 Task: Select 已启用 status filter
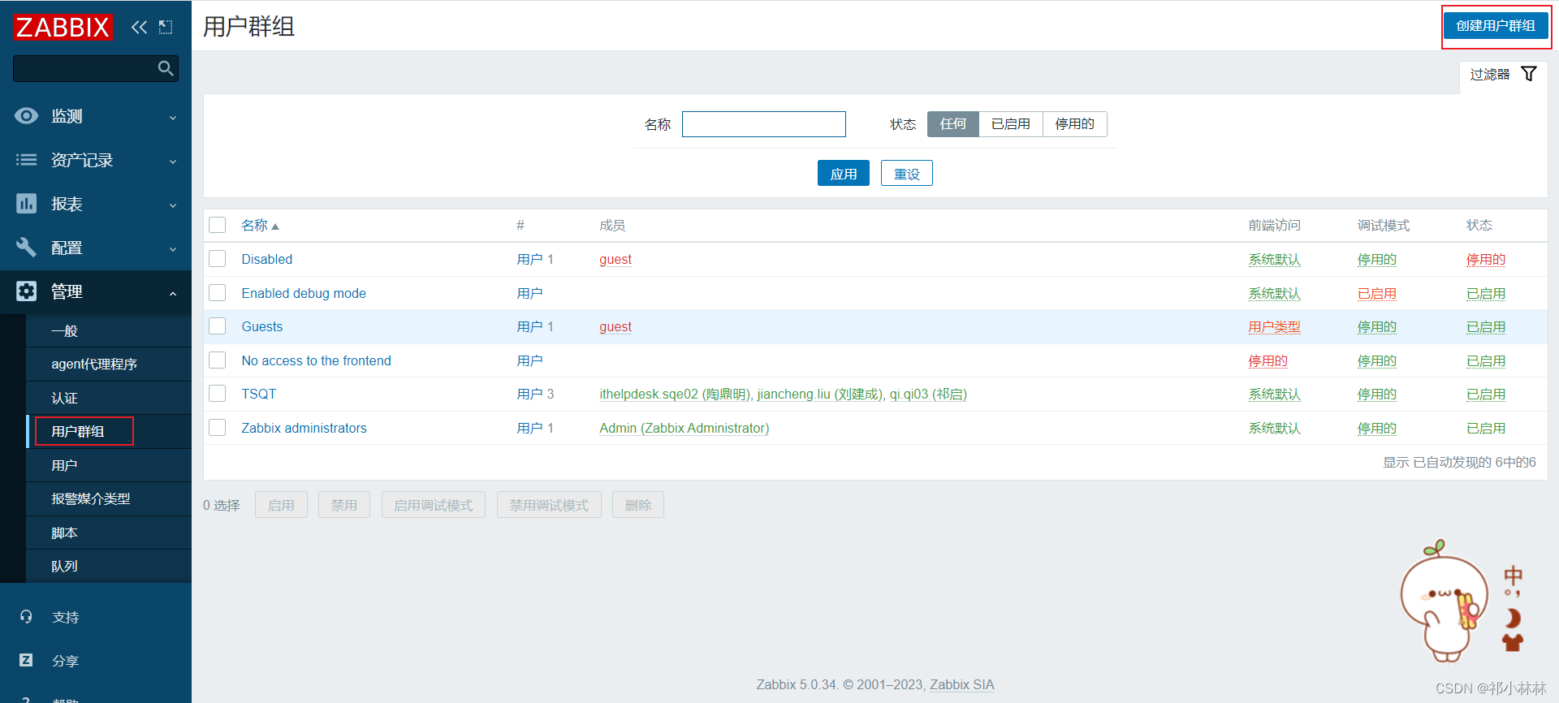pos(1011,124)
